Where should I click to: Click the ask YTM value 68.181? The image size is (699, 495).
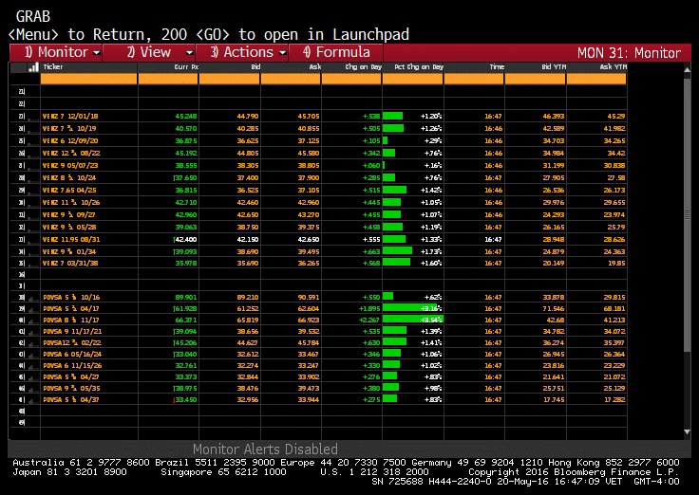pos(614,308)
